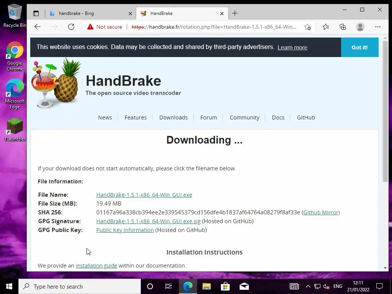Click the Type here to search box

pyautogui.click(x=80, y=286)
